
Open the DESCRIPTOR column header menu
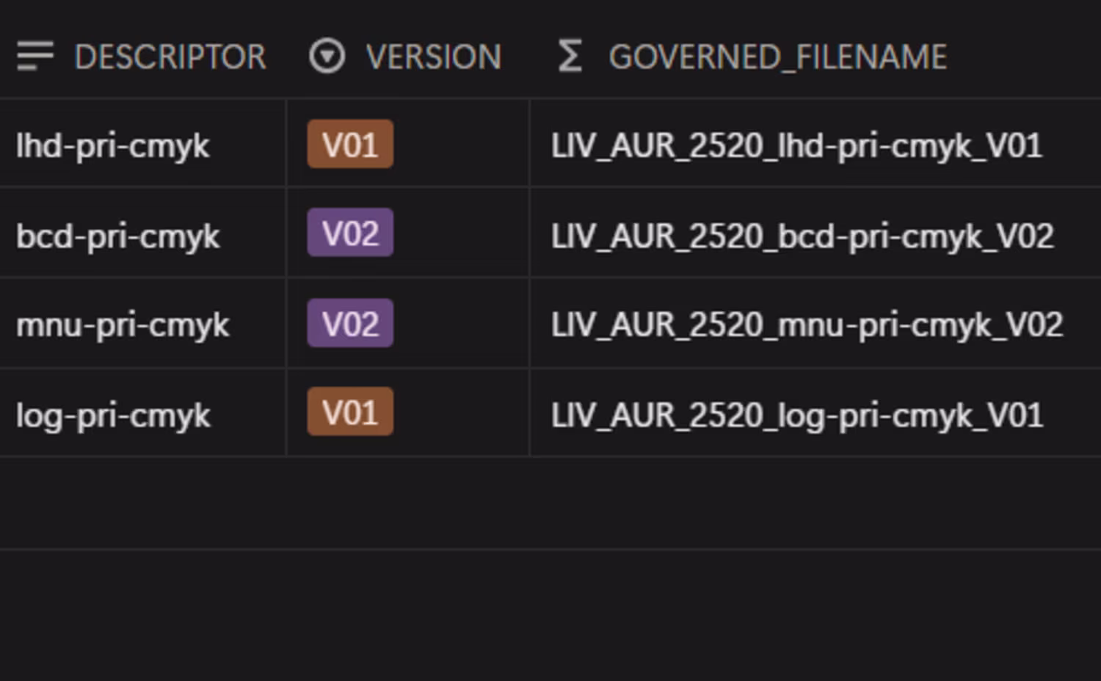coord(143,57)
